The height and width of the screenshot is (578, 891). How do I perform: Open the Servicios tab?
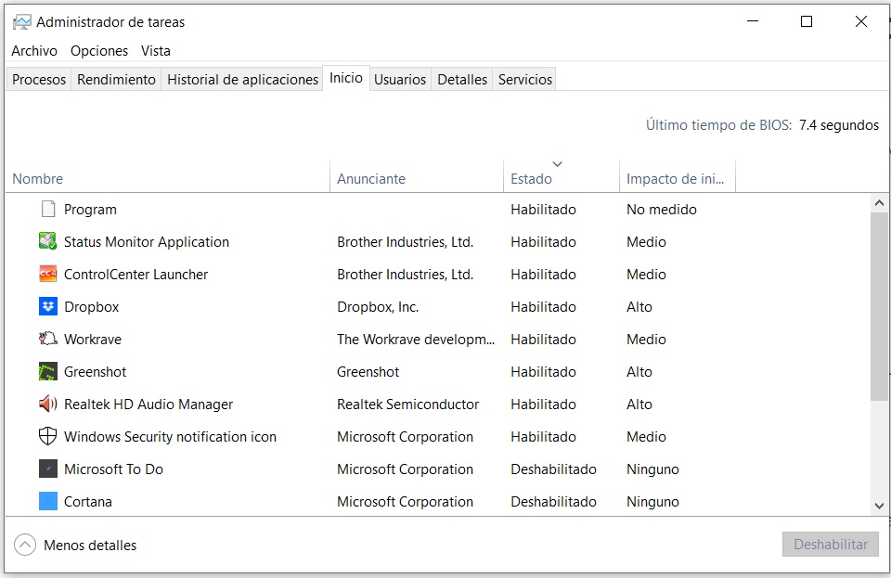pos(524,80)
